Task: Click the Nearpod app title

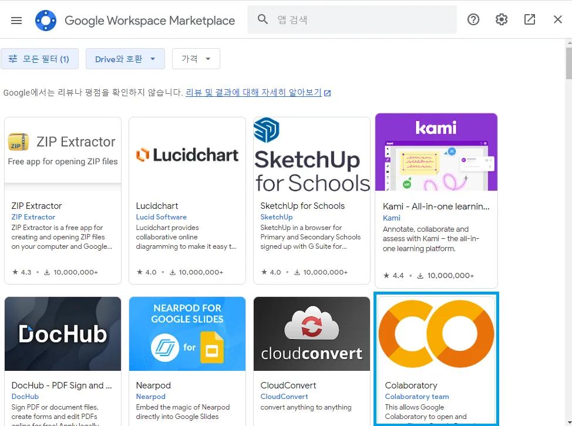Action: click(x=153, y=385)
